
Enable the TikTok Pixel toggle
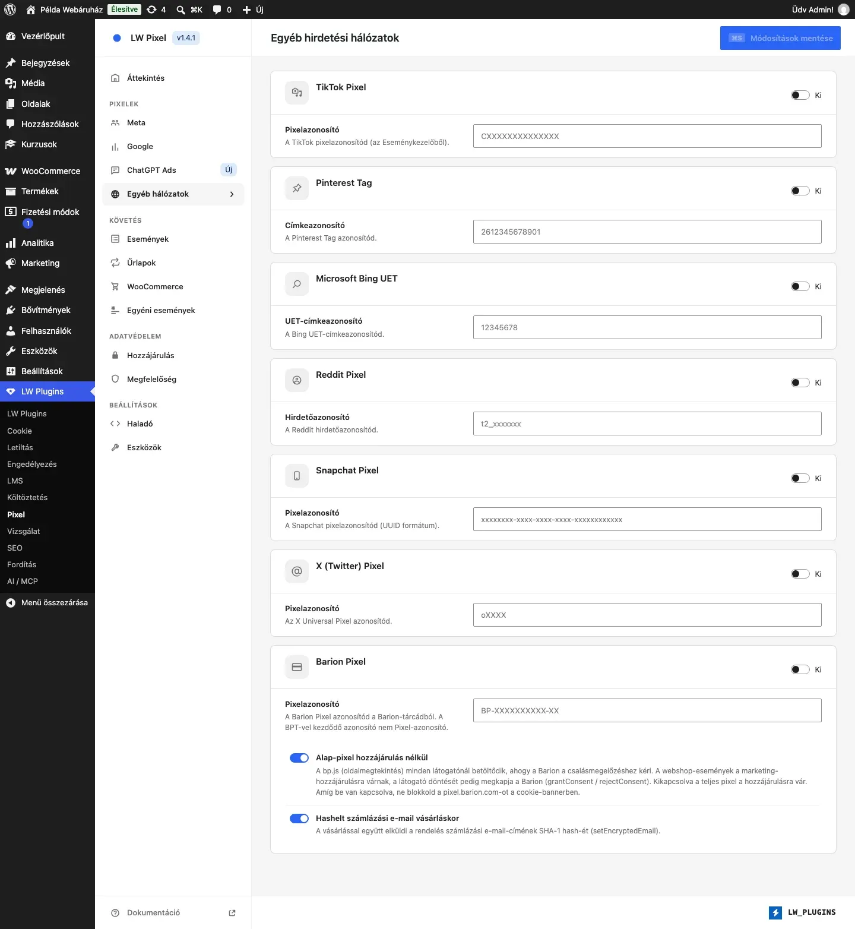click(x=800, y=95)
